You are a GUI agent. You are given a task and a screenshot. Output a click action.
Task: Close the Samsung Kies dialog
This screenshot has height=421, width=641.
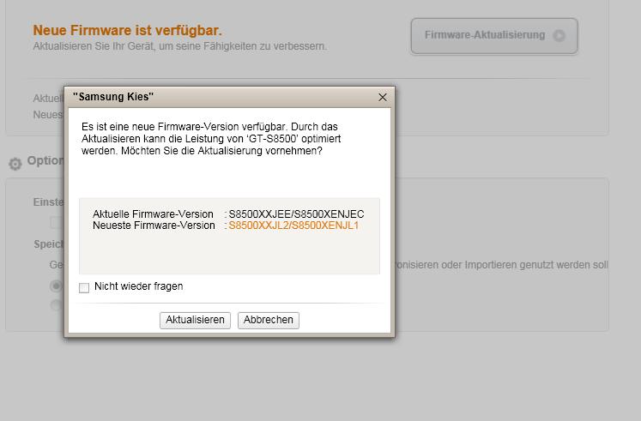click(x=382, y=97)
